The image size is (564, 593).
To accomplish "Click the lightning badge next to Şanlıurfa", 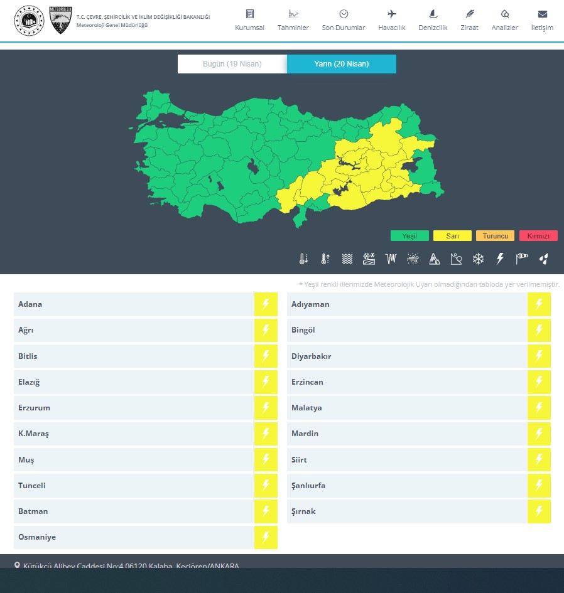I will click(538, 486).
